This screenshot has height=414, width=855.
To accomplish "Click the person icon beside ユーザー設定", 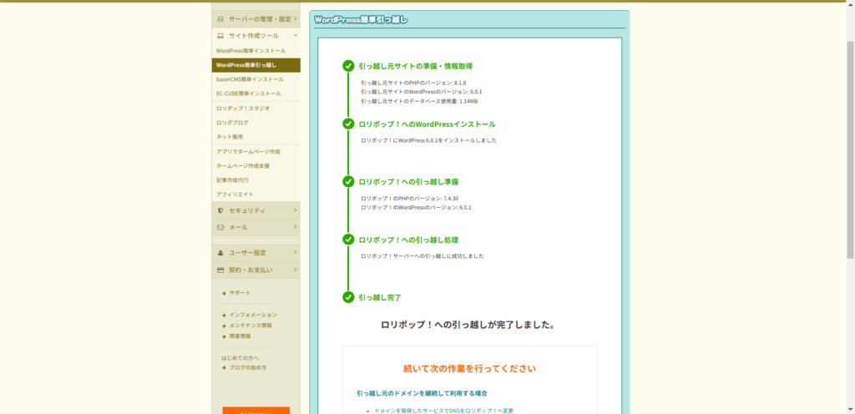I will [220, 253].
